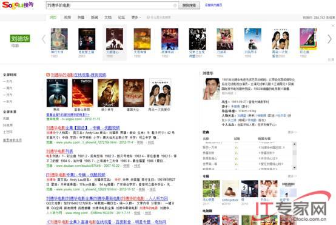Open the Unforgettable album cover
The width and height of the screenshot is (336, 225).
[x=230, y=189]
